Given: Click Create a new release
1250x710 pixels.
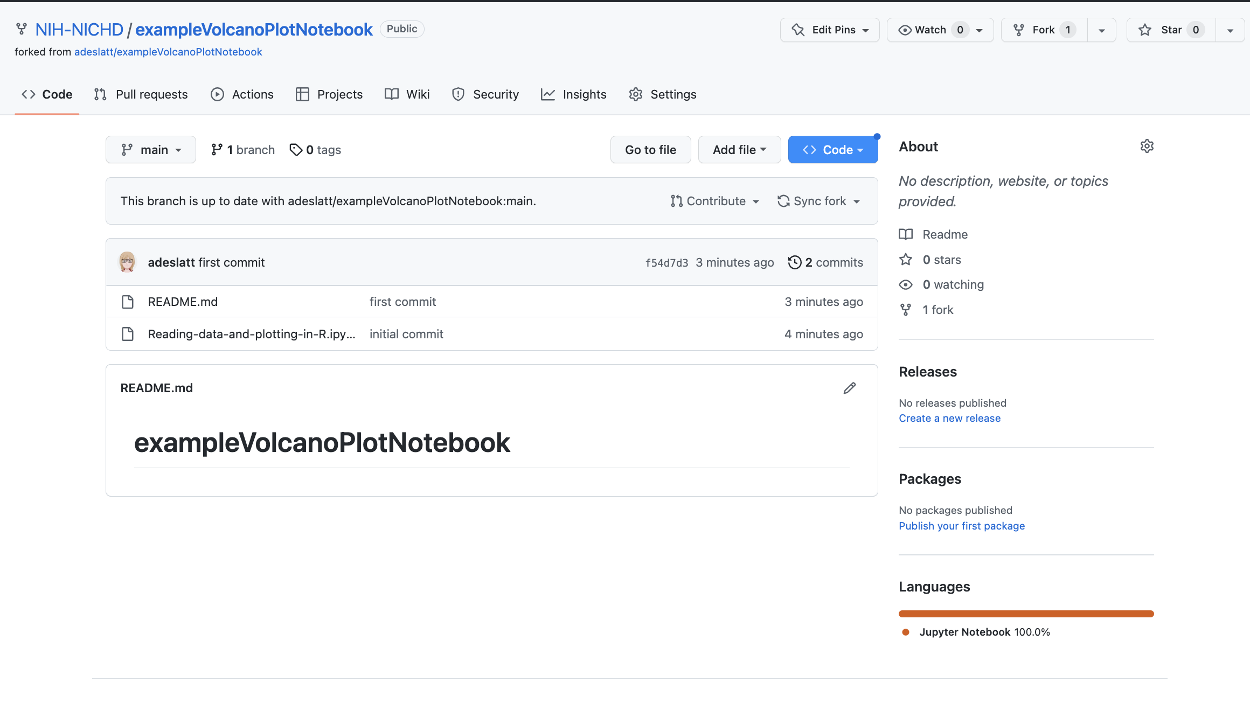Looking at the screenshot, I should click(x=949, y=418).
